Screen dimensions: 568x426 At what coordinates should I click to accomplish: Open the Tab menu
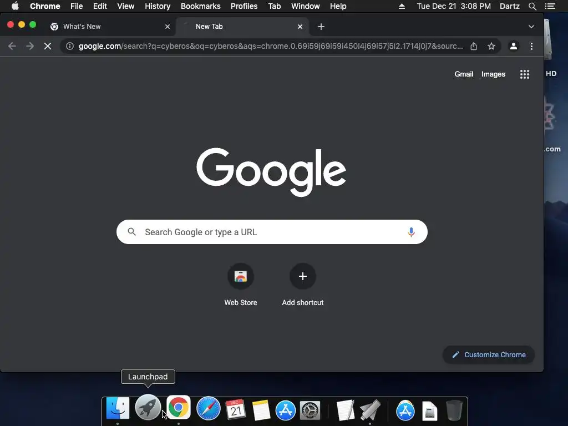tap(274, 6)
